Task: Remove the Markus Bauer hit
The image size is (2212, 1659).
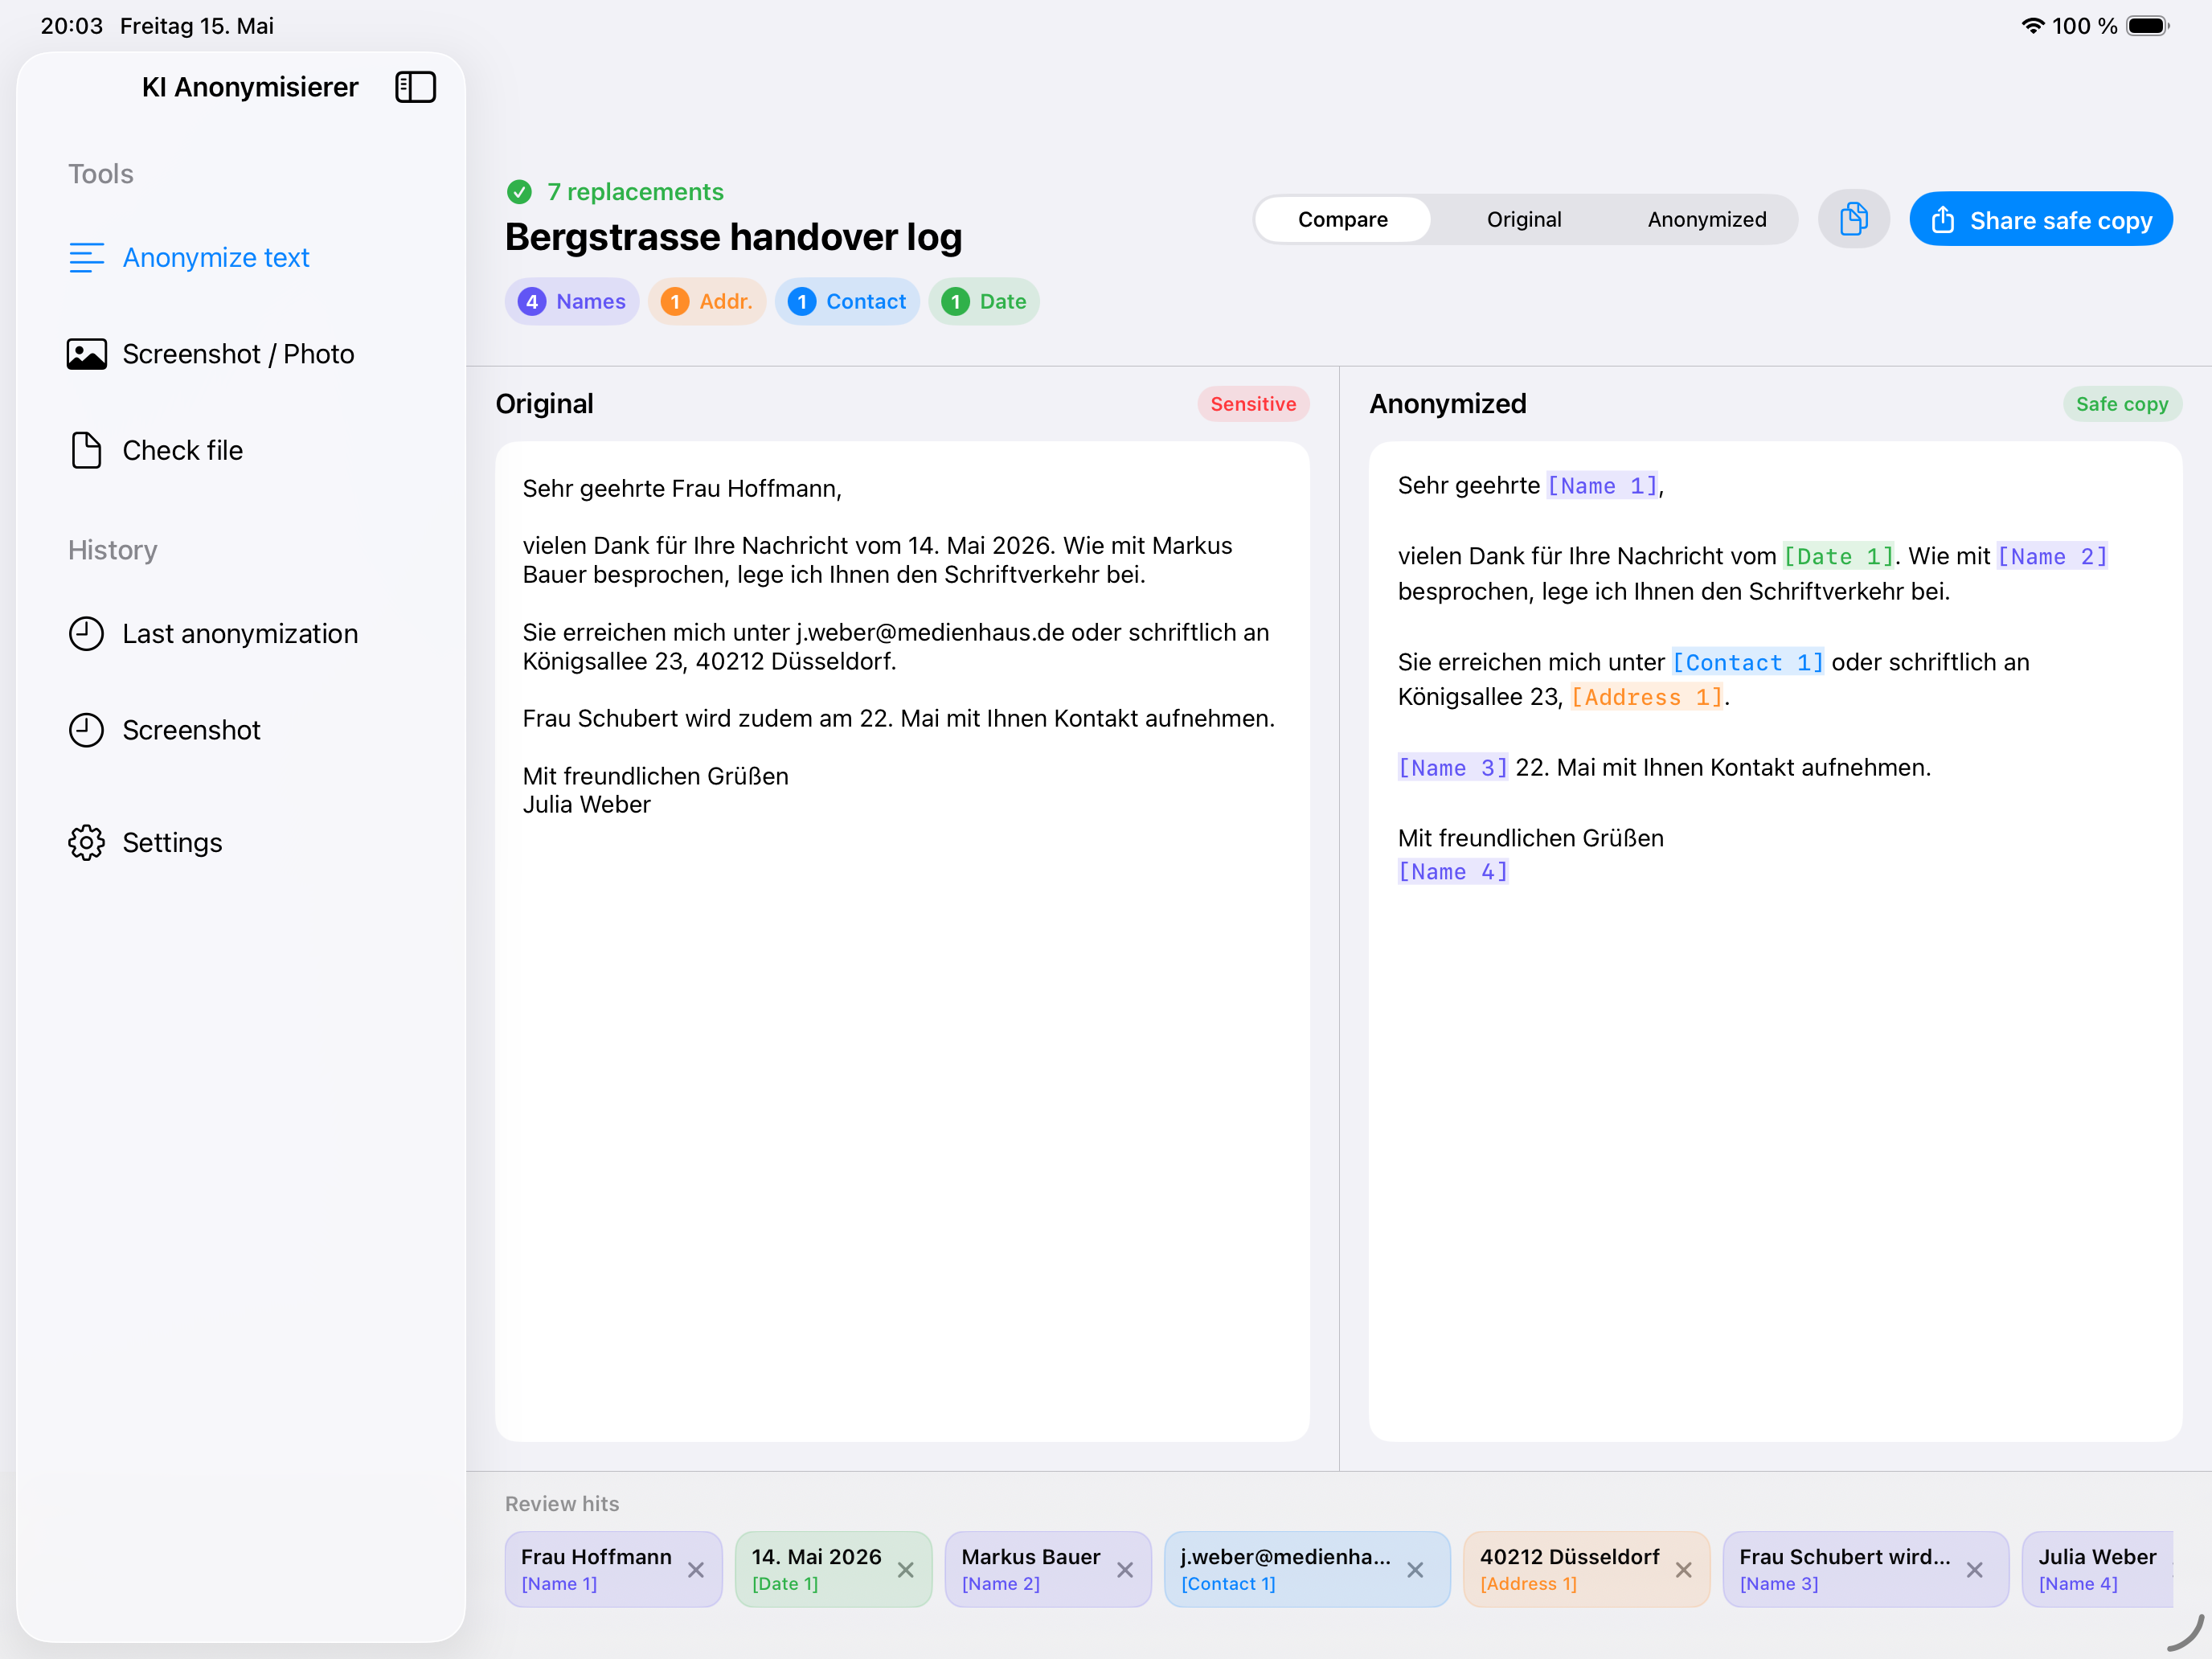Action: point(1125,1570)
